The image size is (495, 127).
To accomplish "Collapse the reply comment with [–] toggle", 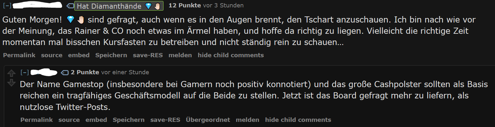I will (25, 72).
